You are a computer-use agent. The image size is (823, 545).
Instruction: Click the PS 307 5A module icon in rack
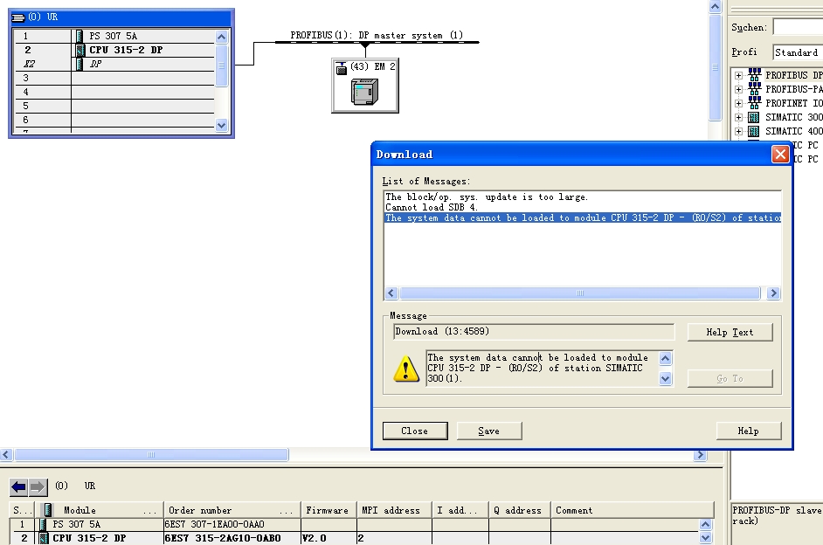coord(80,36)
